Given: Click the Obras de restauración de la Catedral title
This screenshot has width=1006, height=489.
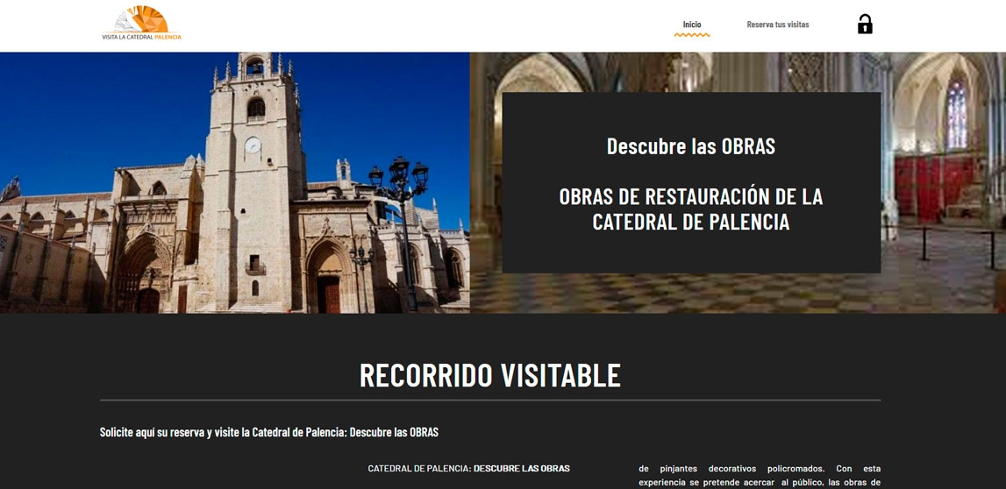Looking at the screenshot, I should coord(691,209).
